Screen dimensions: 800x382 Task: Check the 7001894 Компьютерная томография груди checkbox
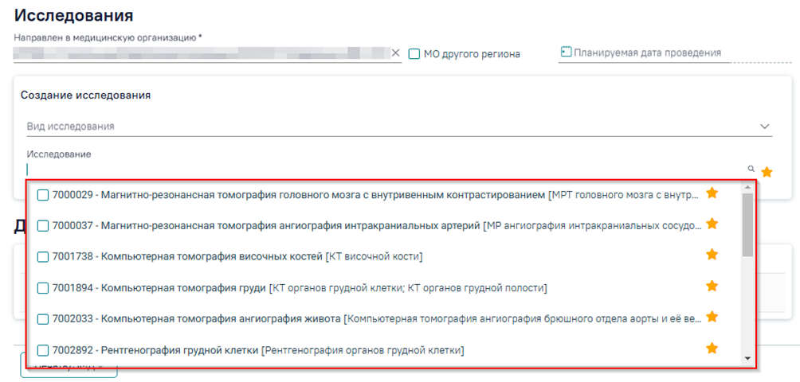pos(43,288)
